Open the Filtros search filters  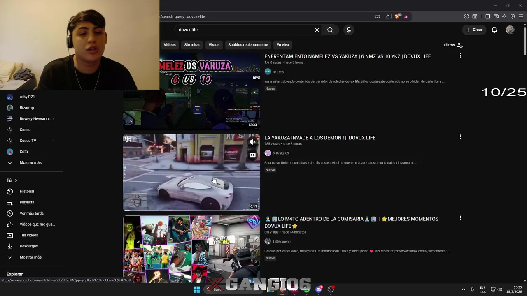453,45
